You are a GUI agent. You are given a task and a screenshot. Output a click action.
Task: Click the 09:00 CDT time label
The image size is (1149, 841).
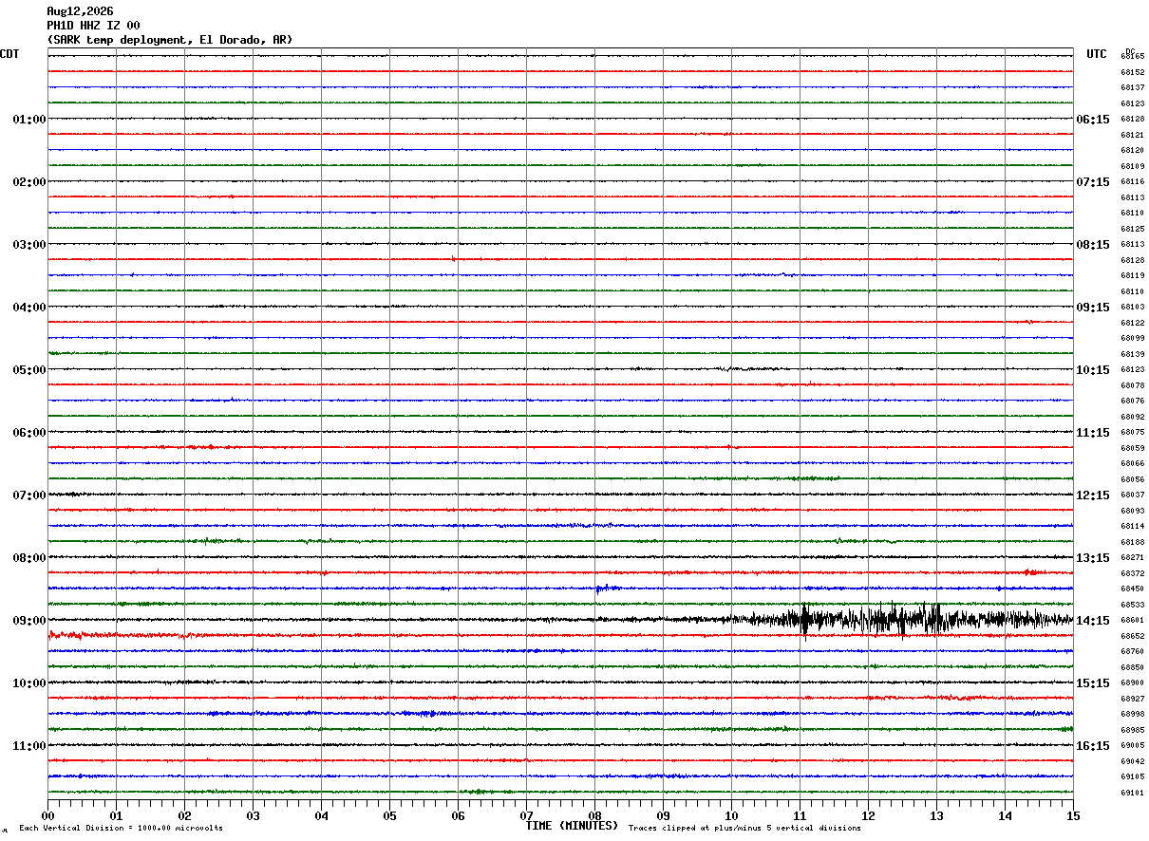click(28, 621)
